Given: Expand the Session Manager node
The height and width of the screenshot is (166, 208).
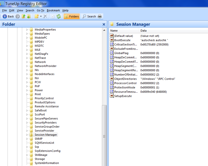Looking at the screenshot, I should (27, 135).
